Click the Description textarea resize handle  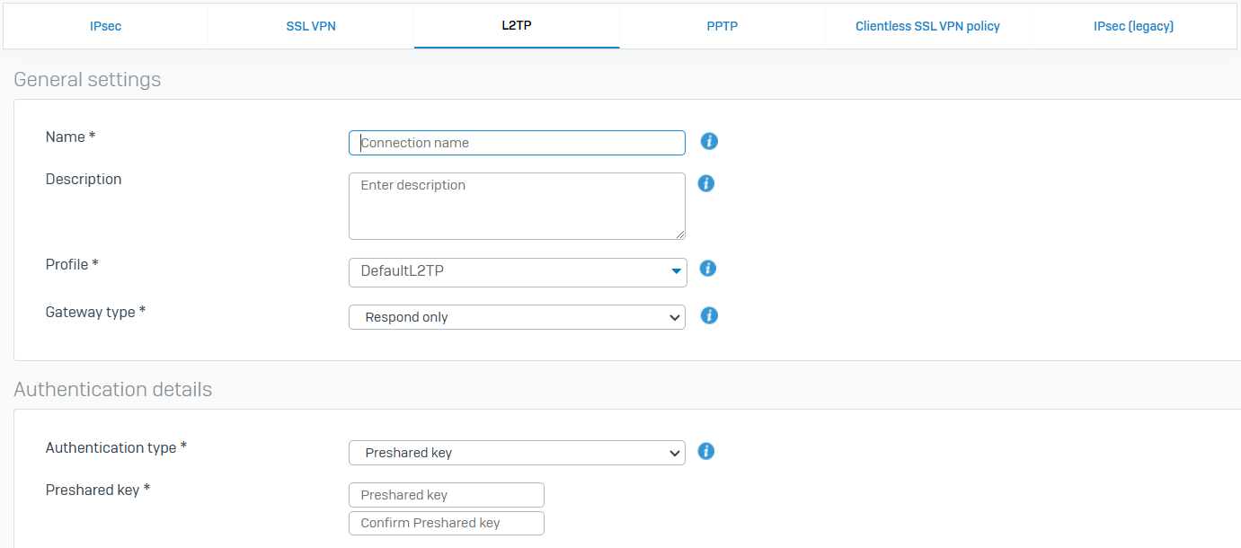pyautogui.click(x=680, y=234)
